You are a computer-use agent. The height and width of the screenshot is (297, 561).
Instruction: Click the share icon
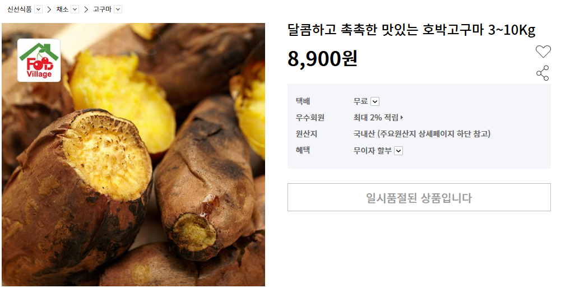pos(543,73)
